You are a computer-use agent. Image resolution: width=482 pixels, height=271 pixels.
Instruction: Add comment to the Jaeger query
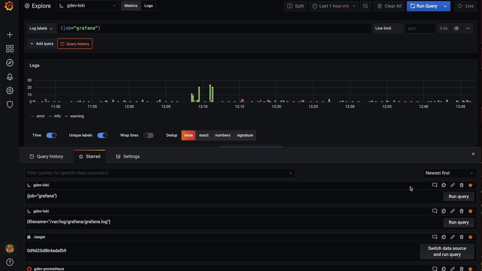click(x=435, y=237)
